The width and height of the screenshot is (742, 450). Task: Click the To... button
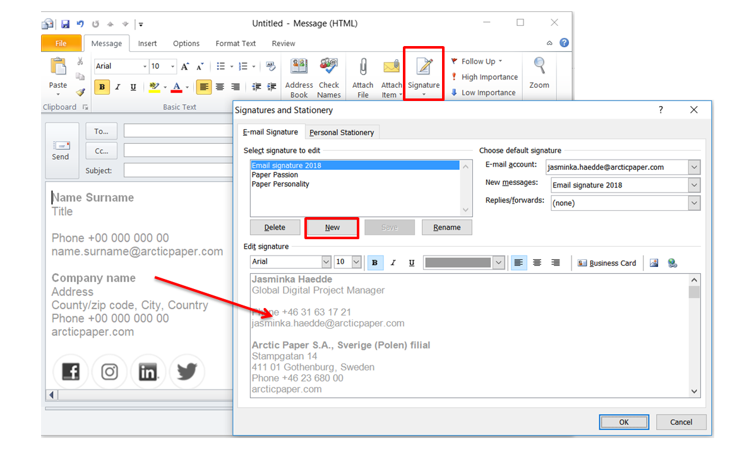pyautogui.click(x=101, y=131)
